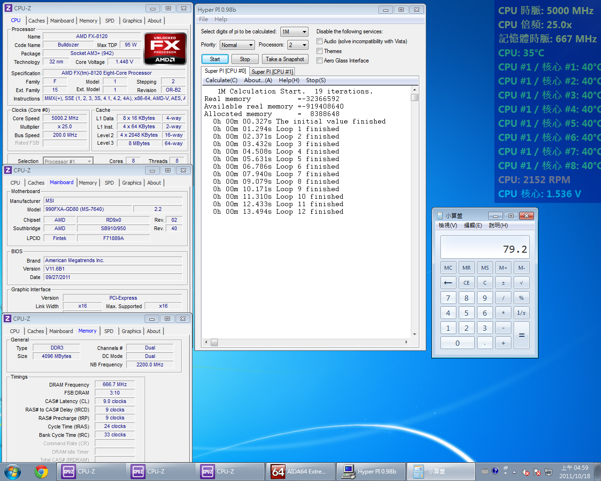This screenshot has height=481, width=601.
Task: Click the title icon of CPU-Z Mainboard window
Action: point(8,170)
